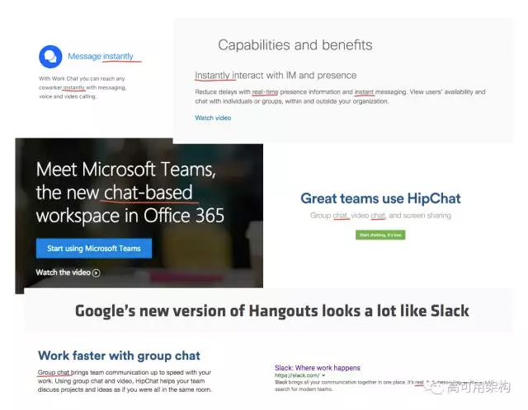
Task: Click Capabilities and benefits heading
Action: point(295,45)
